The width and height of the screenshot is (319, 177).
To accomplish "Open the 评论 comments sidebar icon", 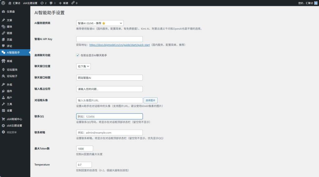I will (x=3, y=46).
